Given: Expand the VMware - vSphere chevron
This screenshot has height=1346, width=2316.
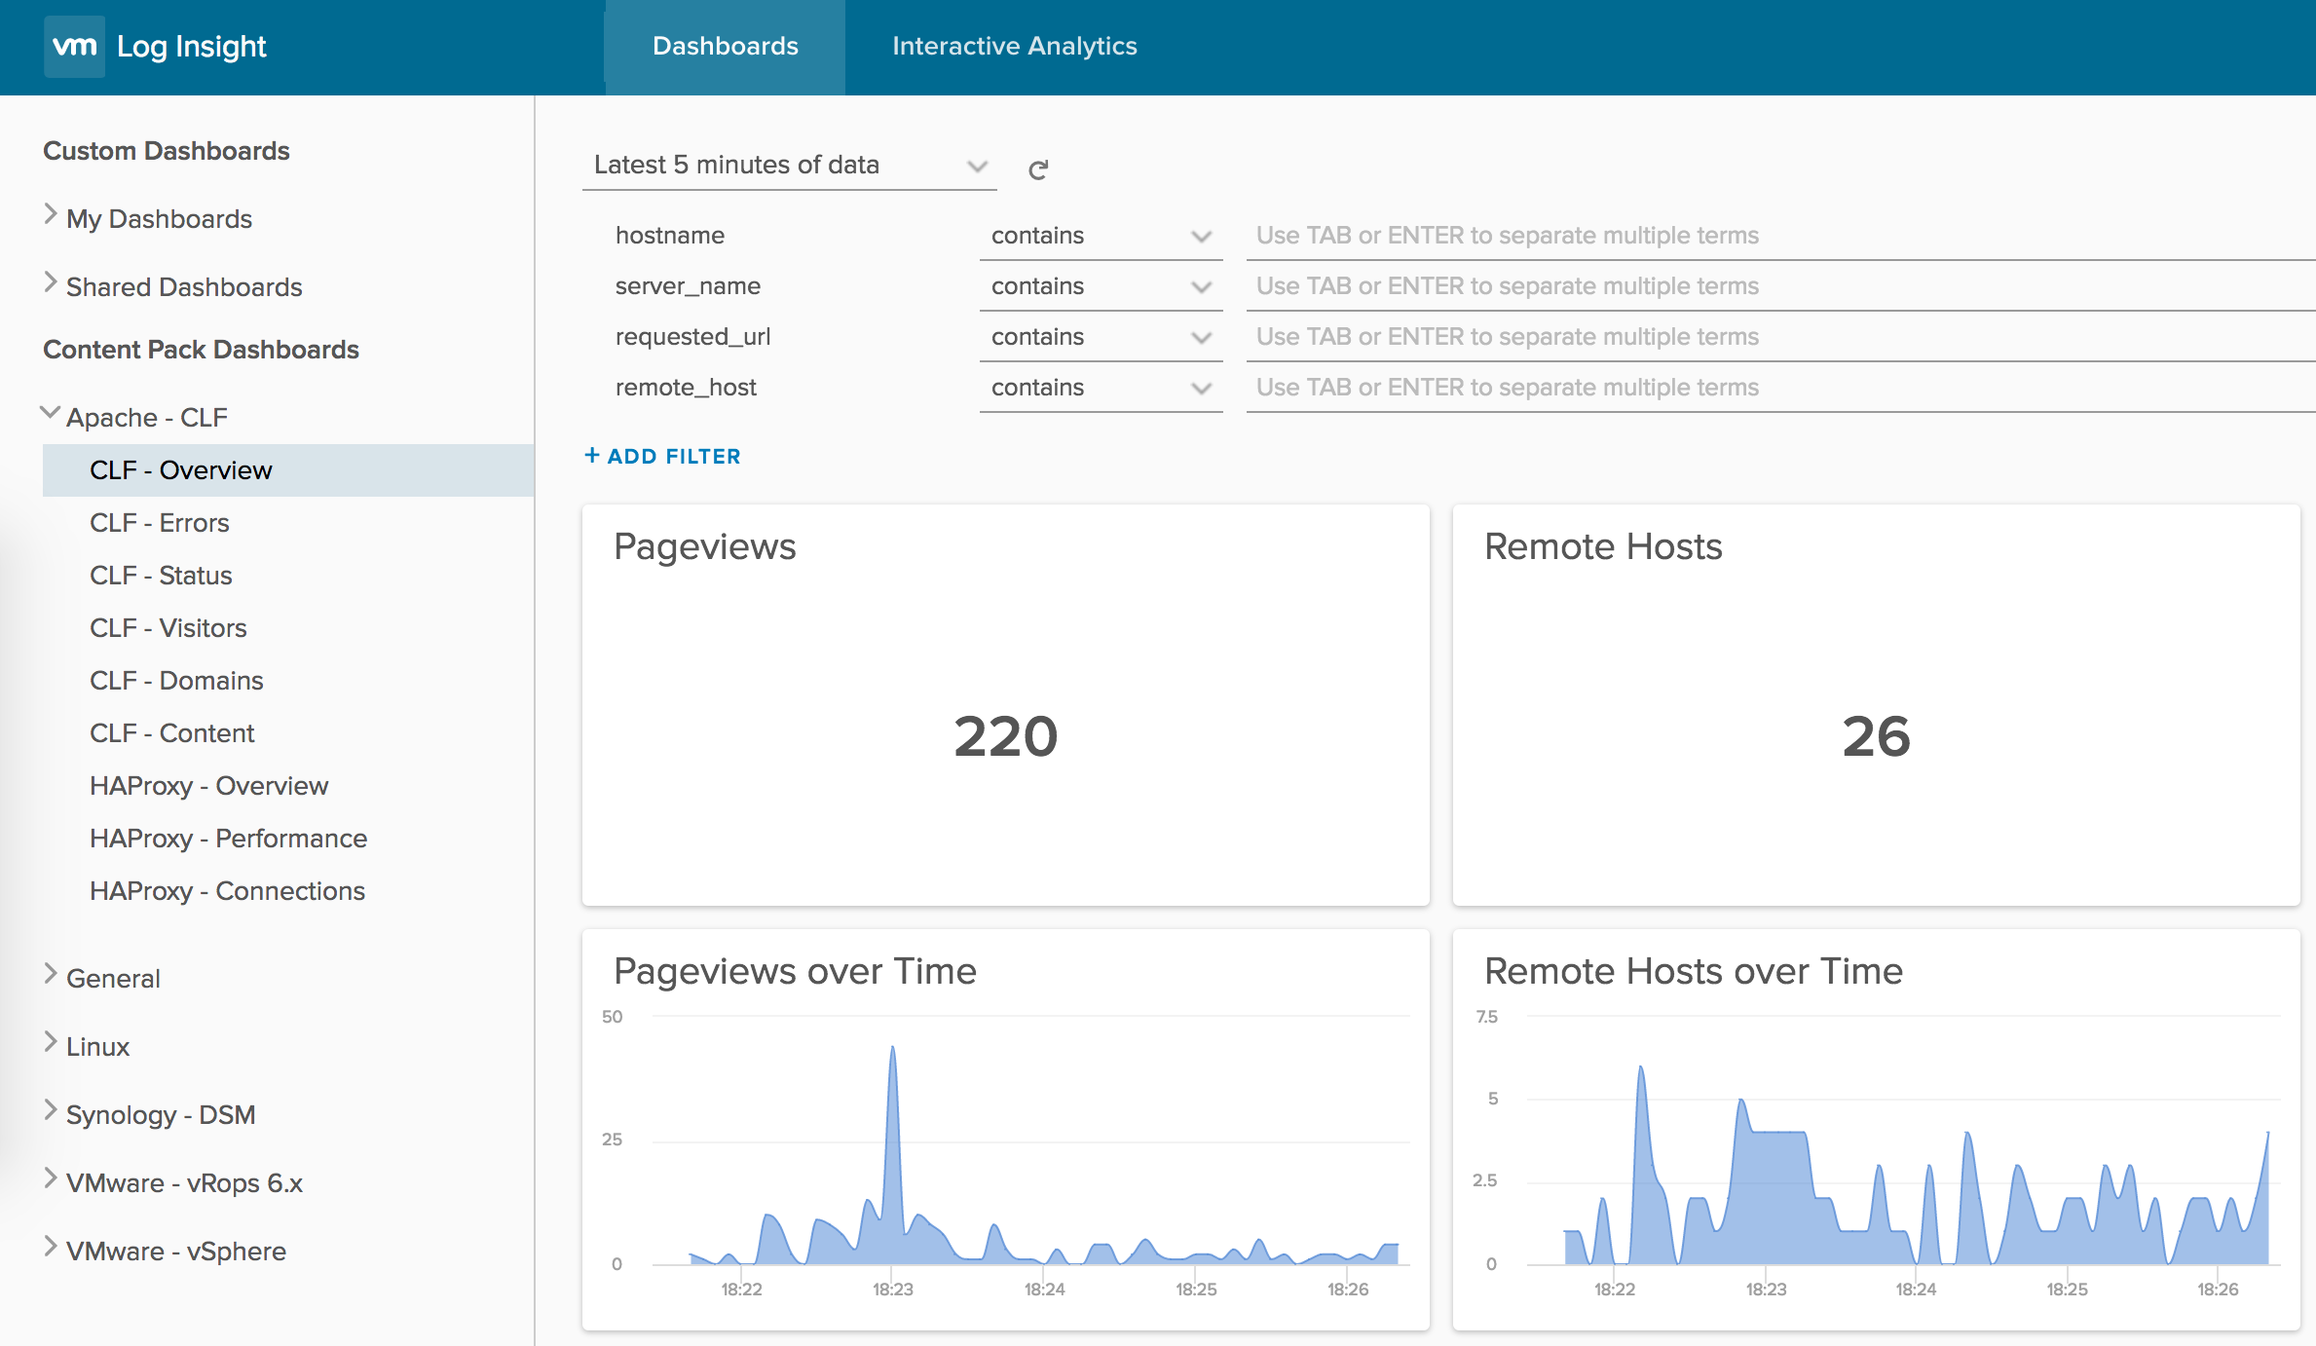Looking at the screenshot, I should point(51,1247).
